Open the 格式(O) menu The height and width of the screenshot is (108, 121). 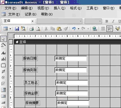tap(76, 8)
